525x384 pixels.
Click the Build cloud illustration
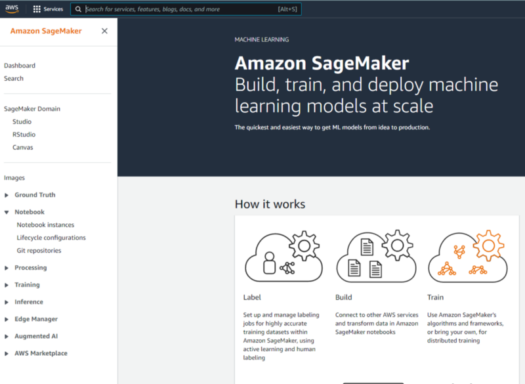pyautogui.click(x=376, y=257)
